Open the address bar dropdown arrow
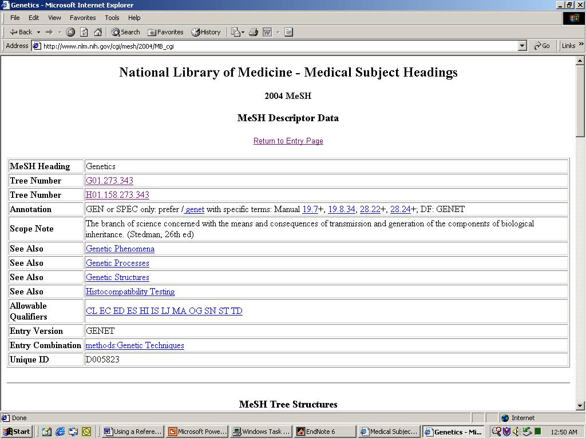 tap(522, 46)
